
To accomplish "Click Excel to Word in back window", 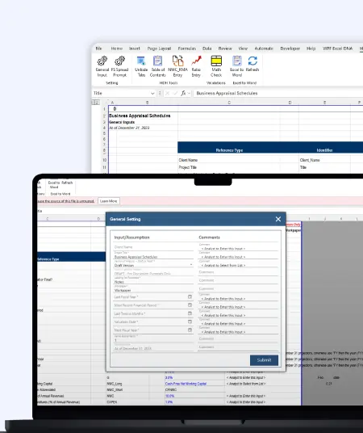I will 237,66.
